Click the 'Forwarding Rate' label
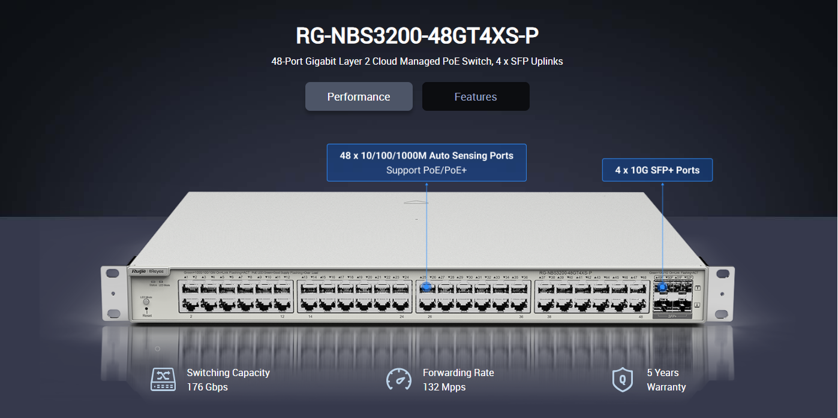Screen dimensions: 838x418 click(458, 372)
